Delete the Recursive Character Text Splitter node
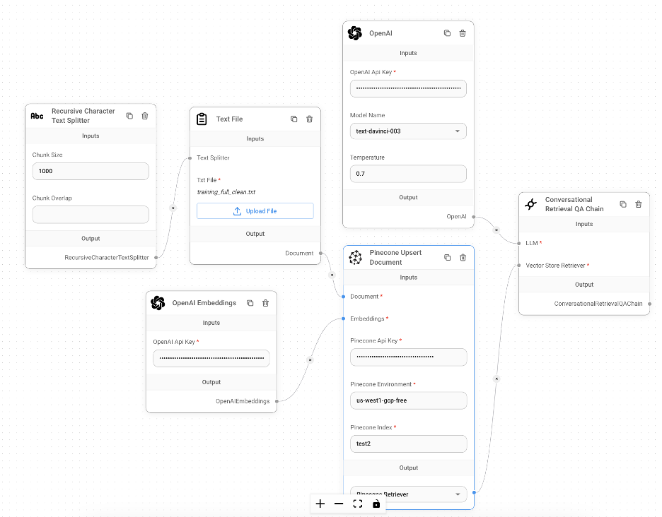The width and height of the screenshot is (662, 517). (x=145, y=116)
